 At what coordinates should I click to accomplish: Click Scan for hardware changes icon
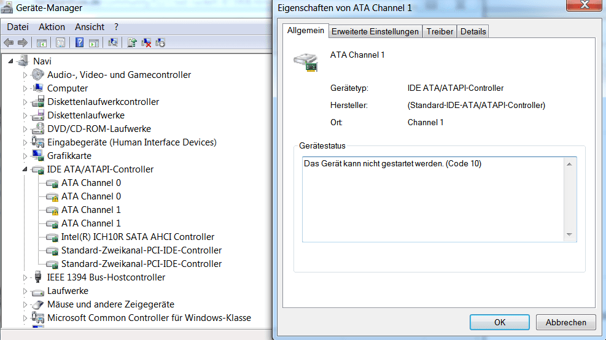(x=113, y=42)
